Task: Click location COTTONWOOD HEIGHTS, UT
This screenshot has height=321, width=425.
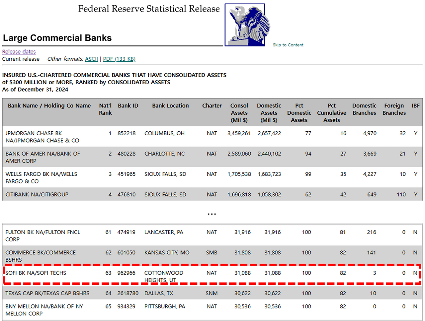Action: coord(164,276)
